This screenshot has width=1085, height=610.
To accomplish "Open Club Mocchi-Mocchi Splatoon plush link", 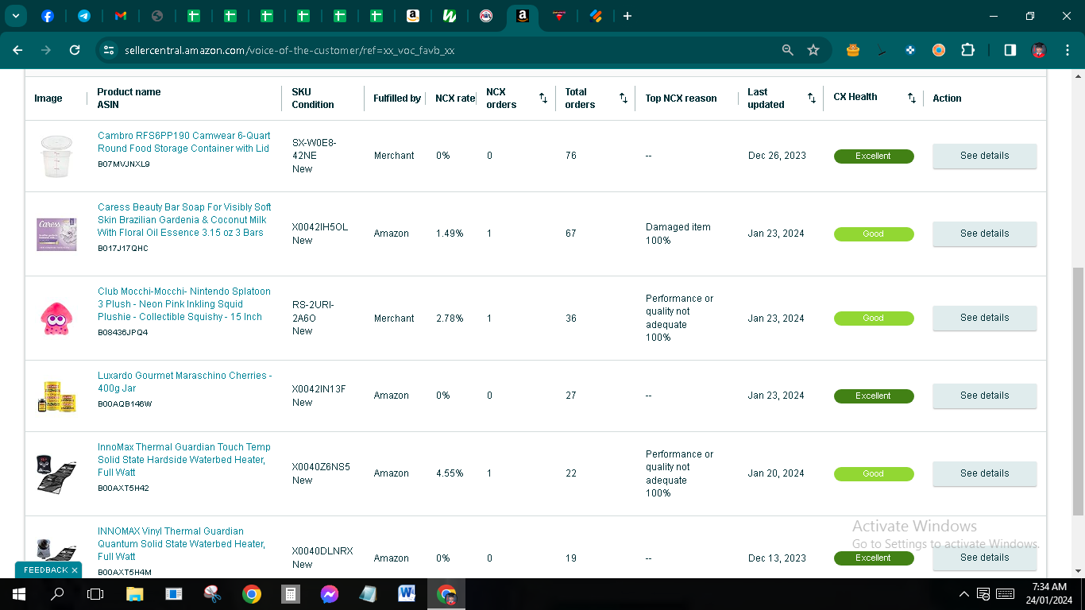I will 184,304.
